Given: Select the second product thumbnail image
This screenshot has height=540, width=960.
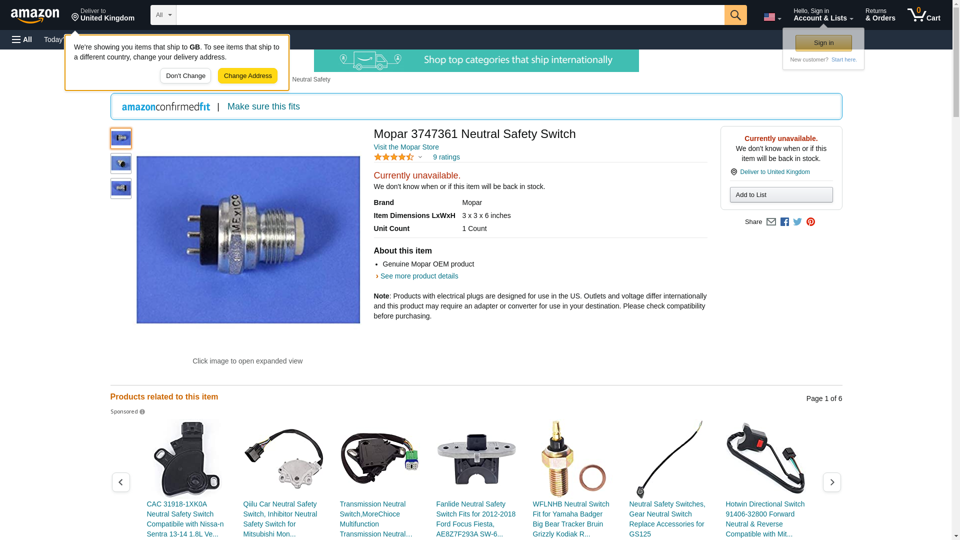Looking at the screenshot, I should (x=121, y=163).
